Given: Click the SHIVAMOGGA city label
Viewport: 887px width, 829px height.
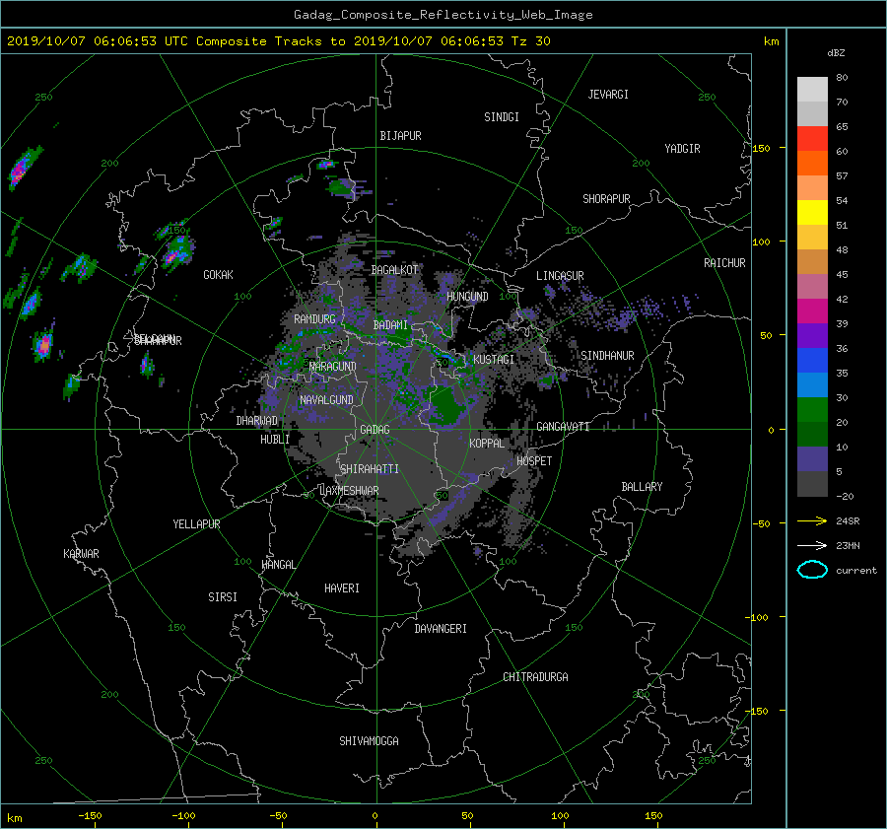Looking at the screenshot, I should 369,741.
